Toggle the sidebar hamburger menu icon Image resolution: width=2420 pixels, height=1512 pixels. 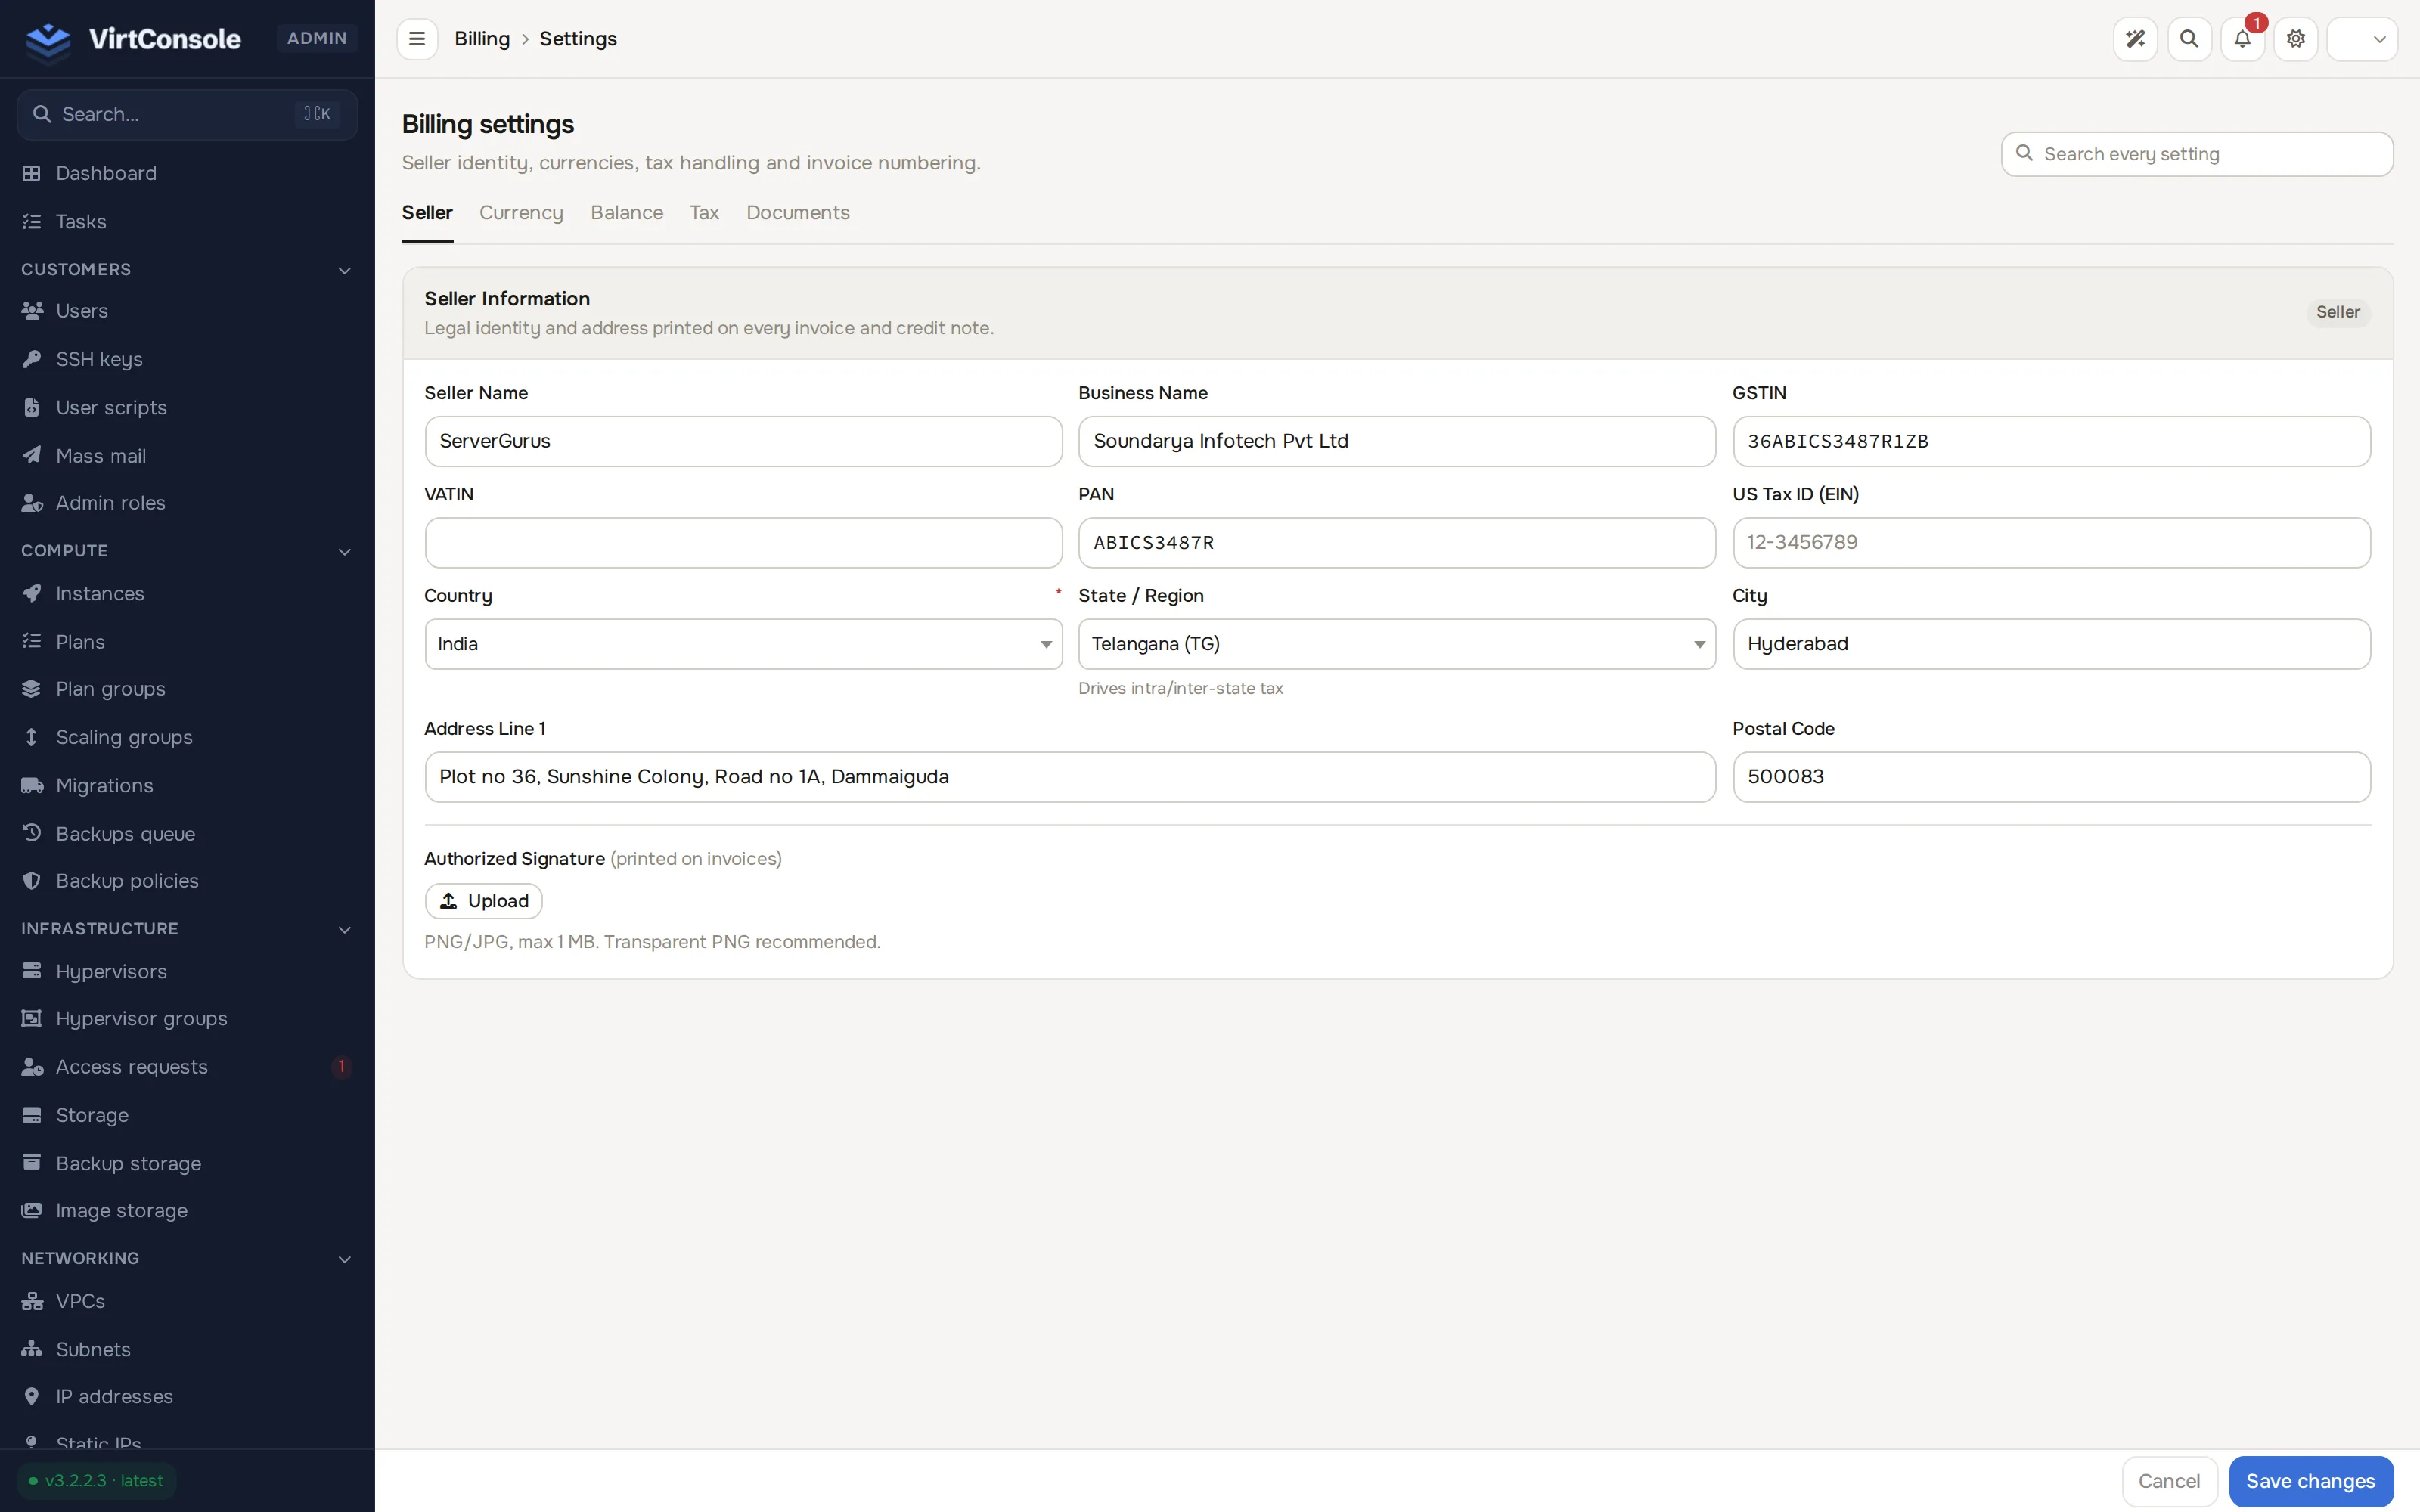click(417, 39)
